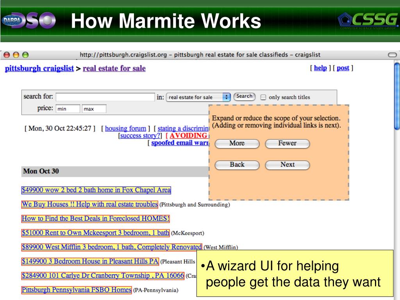Open $49900 wow 2 bed 2 bath listing
Viewport: 400px width, 300px height.
(x=96, y=190)
